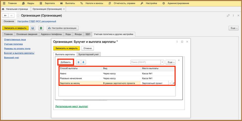The height and width of the screenshot is (121, 242).
Task: Open the main hamburger menu icon
Action: coord(4,3)
